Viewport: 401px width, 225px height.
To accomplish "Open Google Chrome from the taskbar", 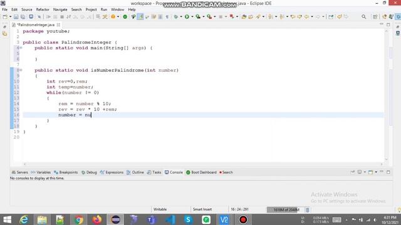I will 79,219.
